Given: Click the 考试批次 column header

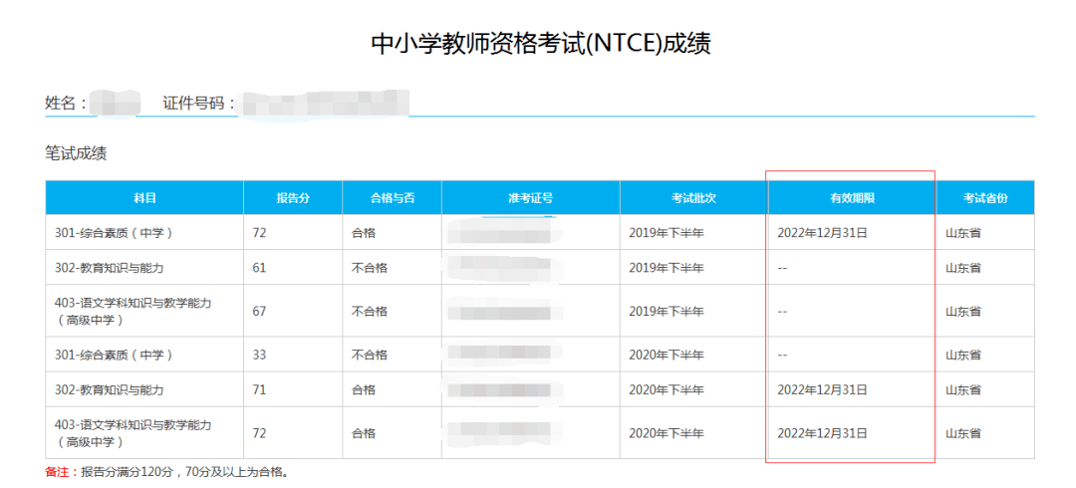Looking at the screenshot, I should 693,198.
